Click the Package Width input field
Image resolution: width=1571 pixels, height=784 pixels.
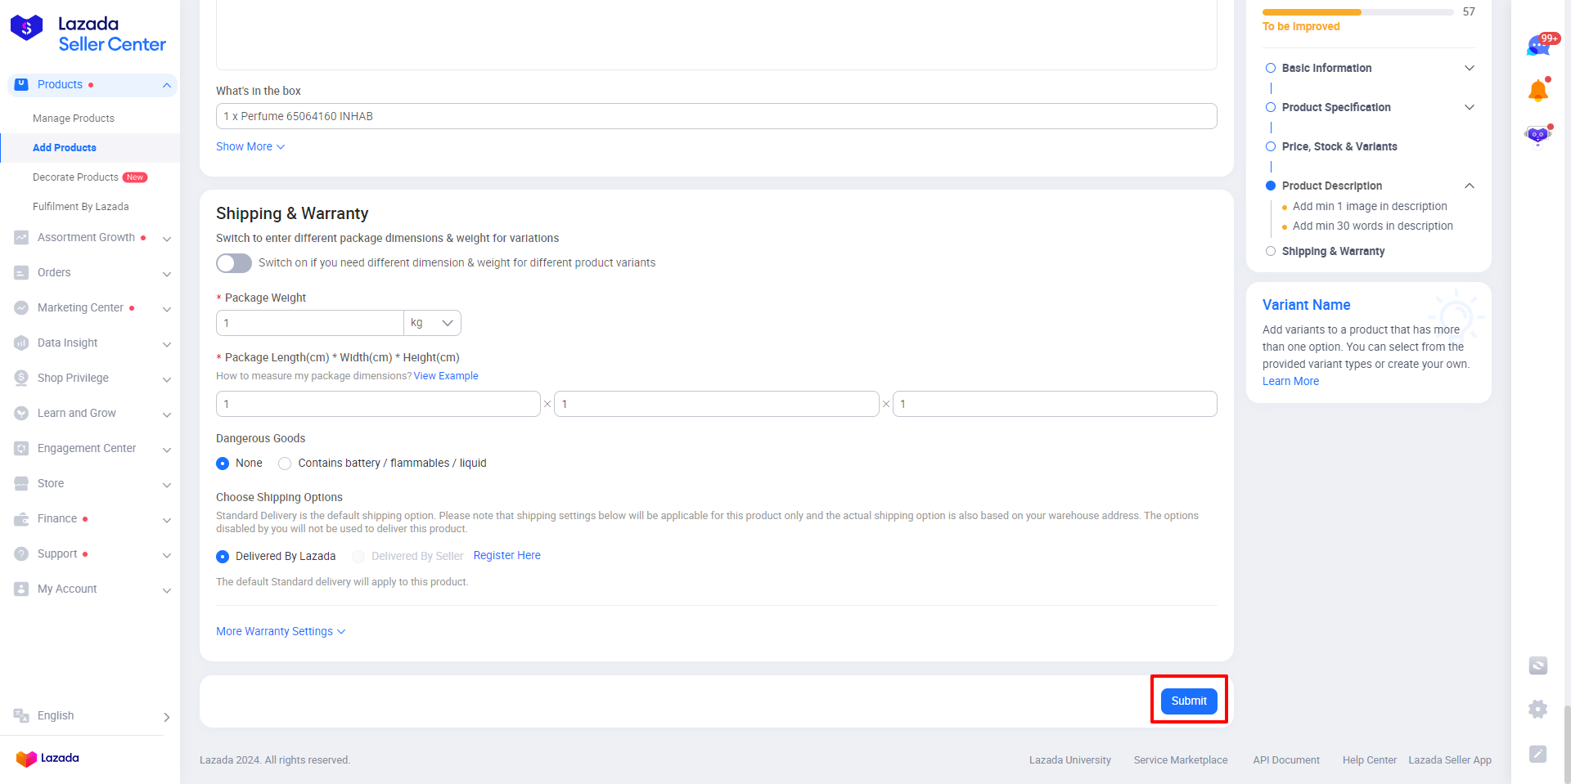tap(717, 404)
